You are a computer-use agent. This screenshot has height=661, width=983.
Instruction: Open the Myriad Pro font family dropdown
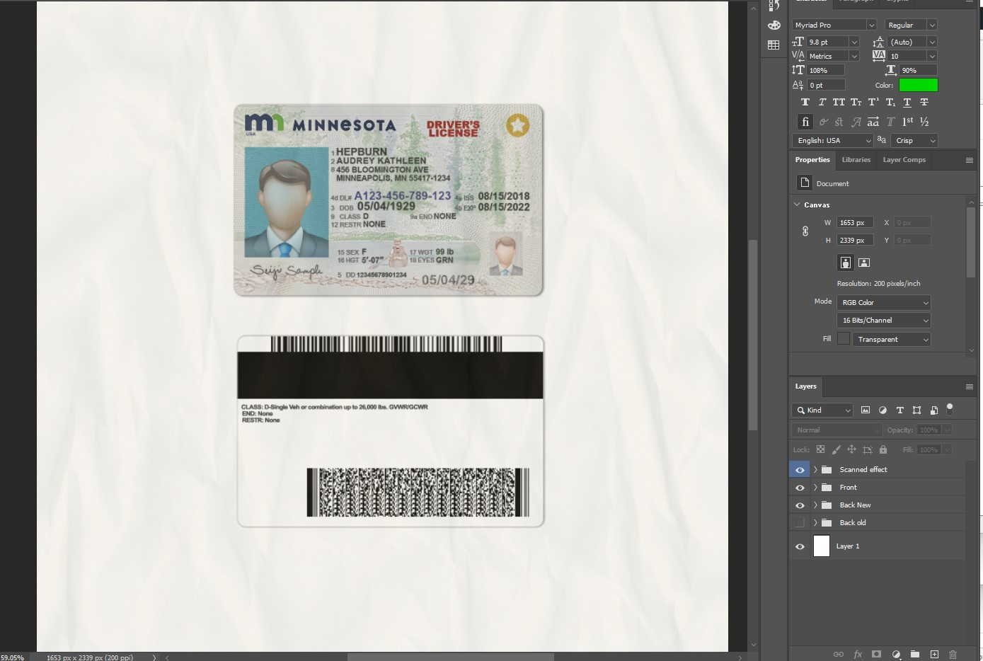tap(871, 25)
